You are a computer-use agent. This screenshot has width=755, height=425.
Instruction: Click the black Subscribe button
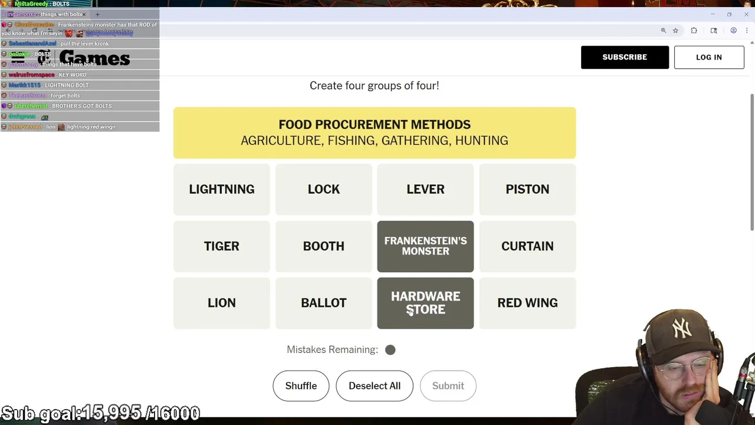coord(625,57)
